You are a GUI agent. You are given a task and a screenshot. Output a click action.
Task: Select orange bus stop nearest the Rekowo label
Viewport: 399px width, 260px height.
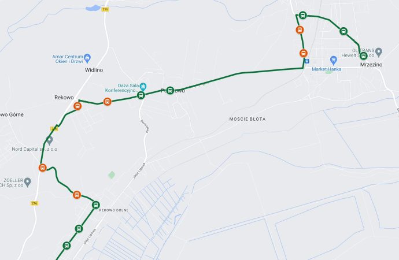[77, 106]
